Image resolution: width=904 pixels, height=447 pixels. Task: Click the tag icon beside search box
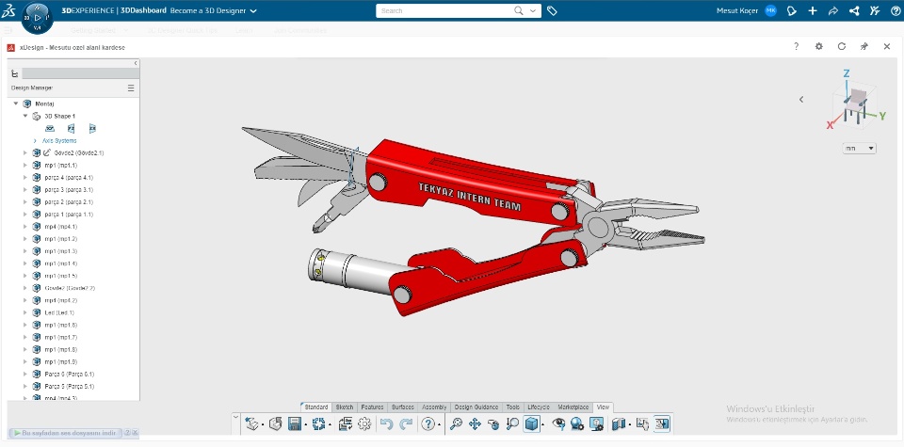pyautogui.click(x=552, y=10)
